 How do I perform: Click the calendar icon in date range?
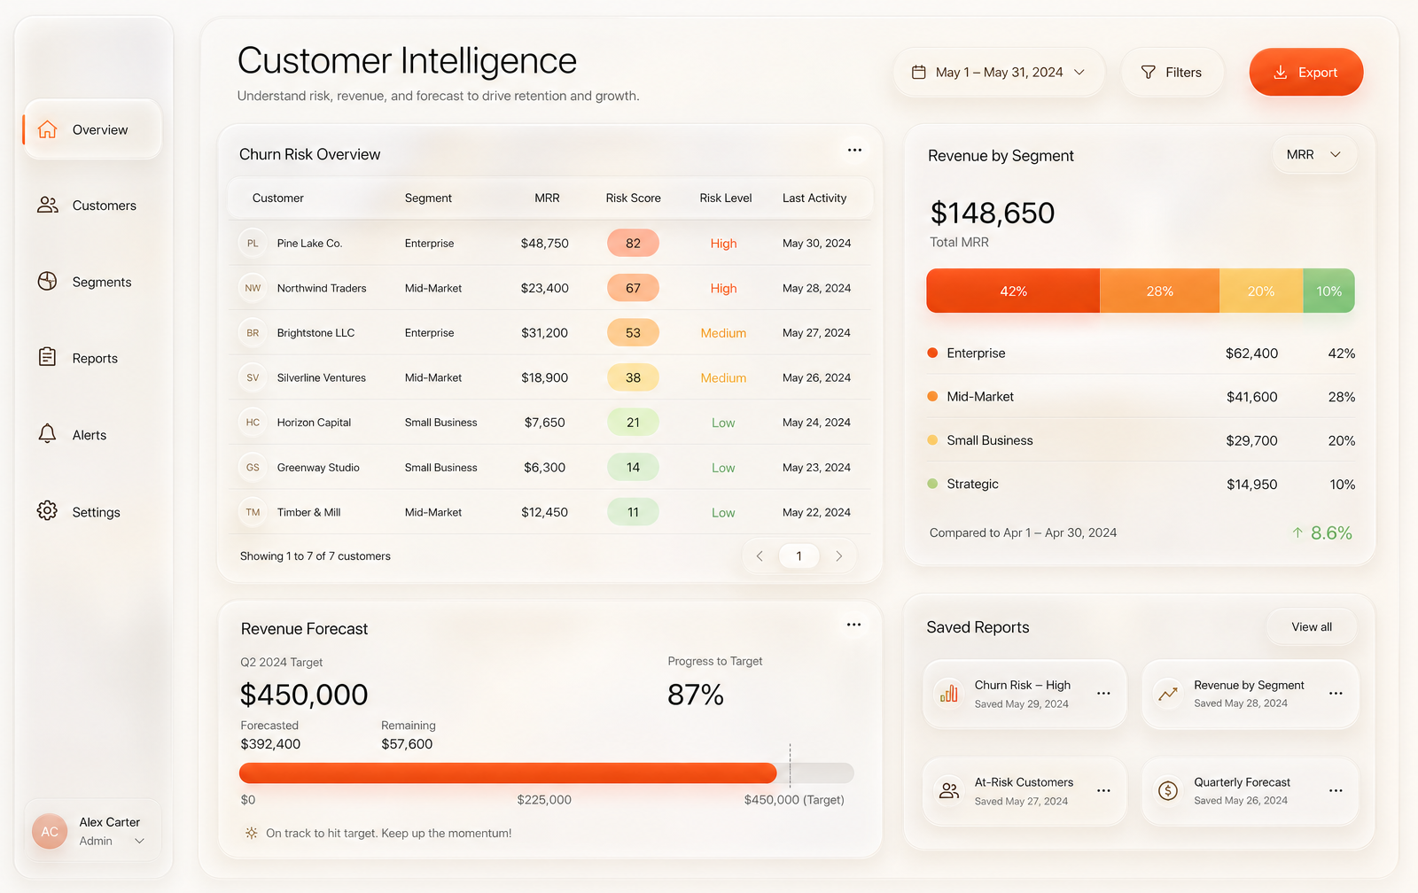[x=919, y=73]
